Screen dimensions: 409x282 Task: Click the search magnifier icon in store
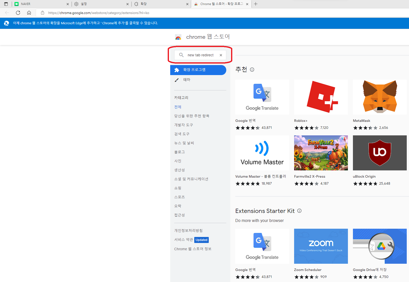coord(181,55)
